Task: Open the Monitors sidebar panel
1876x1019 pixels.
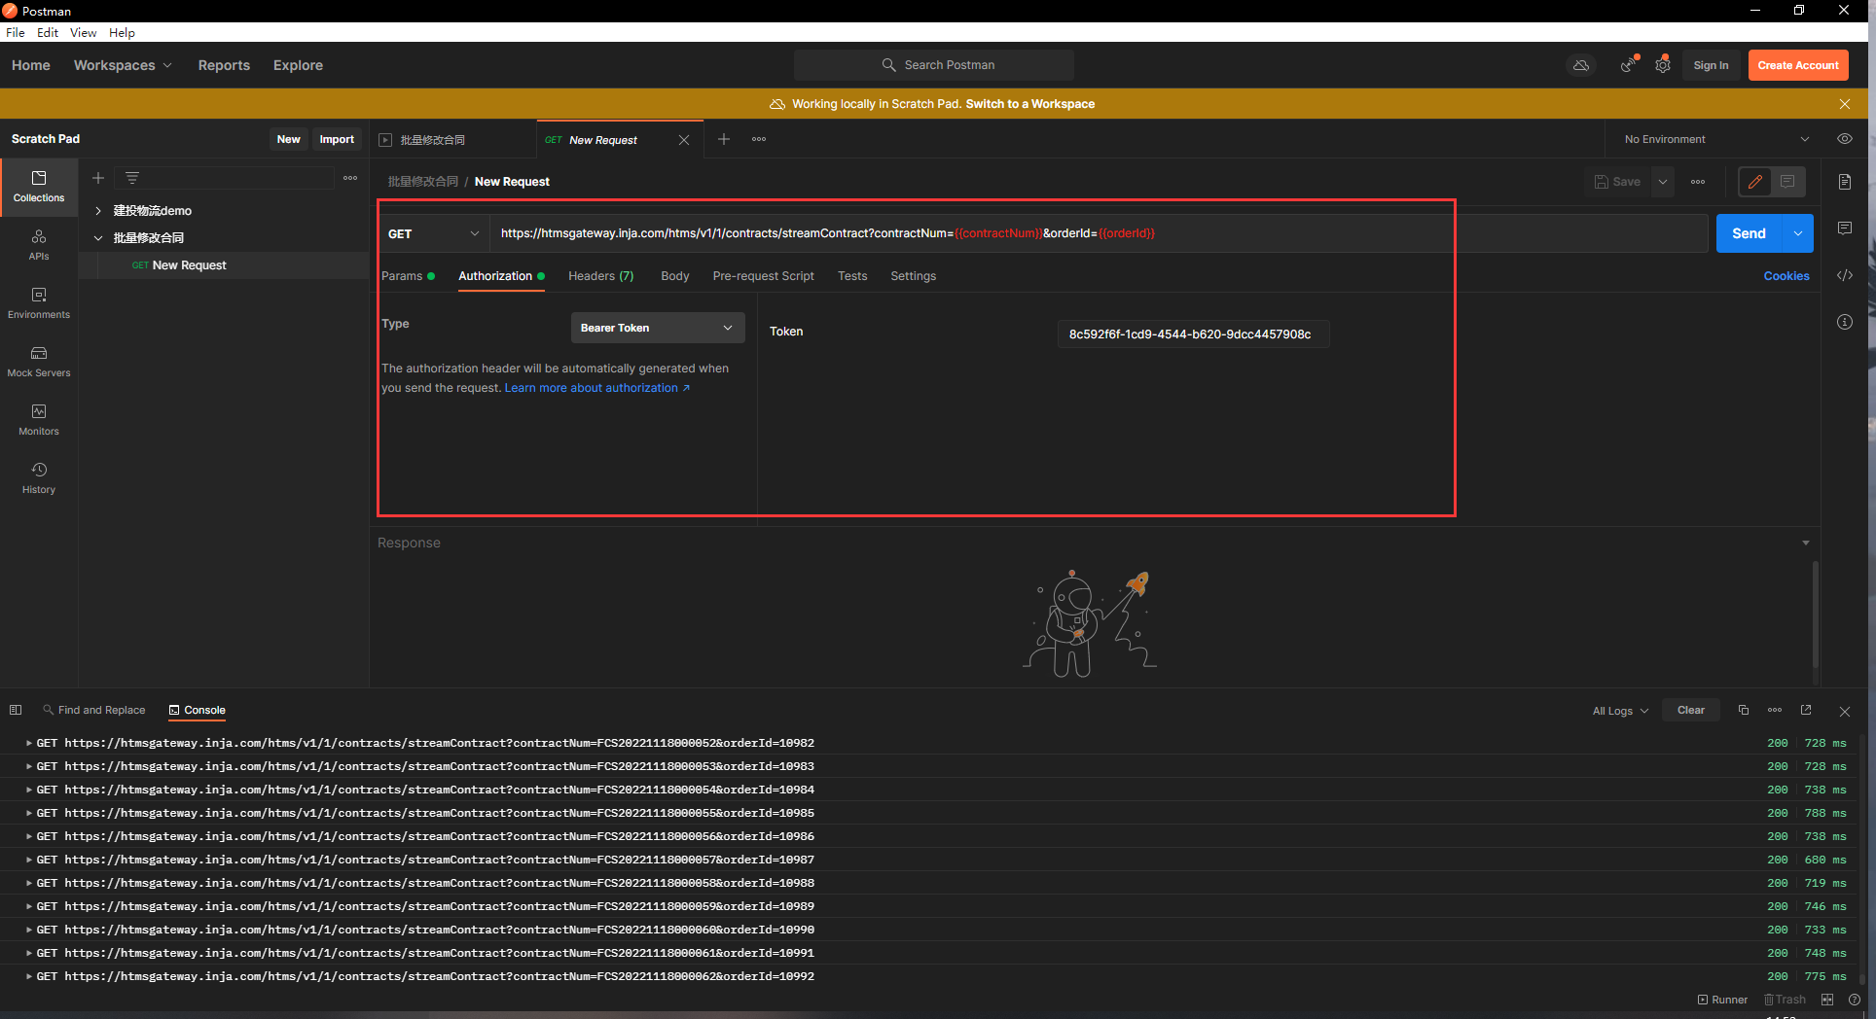Action: tap(39, 420)
